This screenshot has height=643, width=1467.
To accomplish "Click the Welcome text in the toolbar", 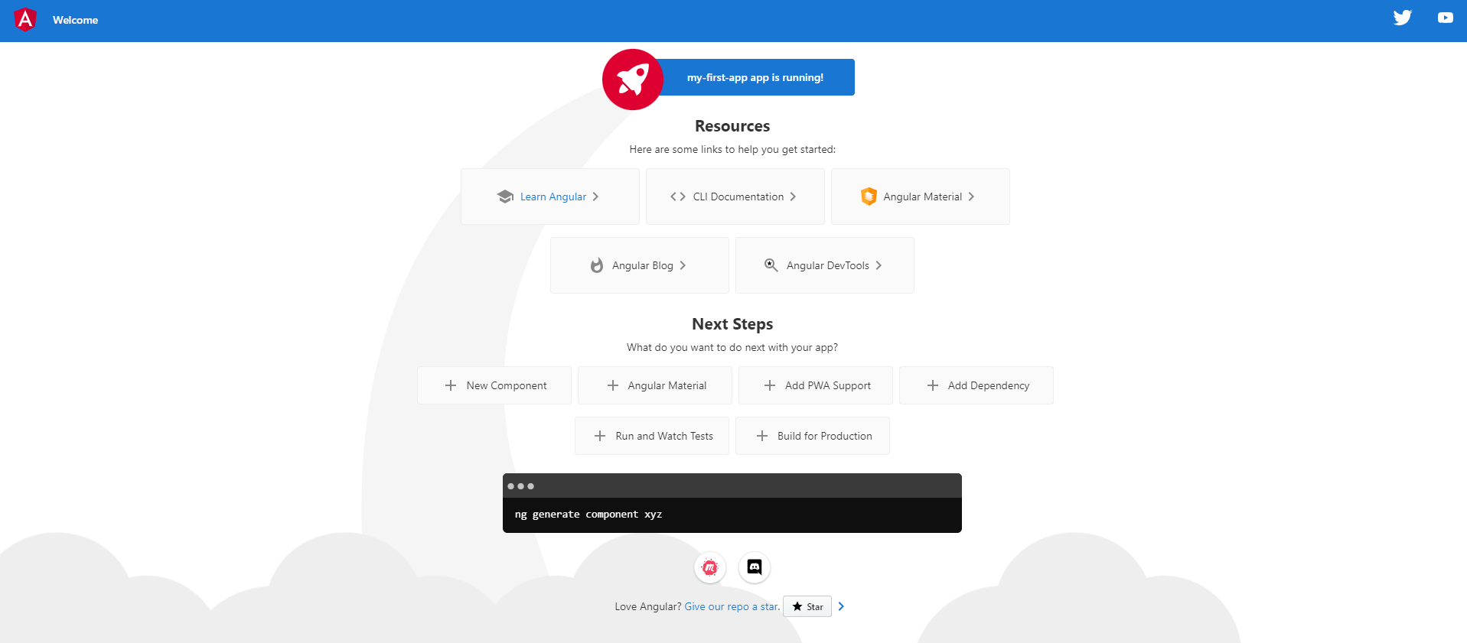I will pos(75,20).
